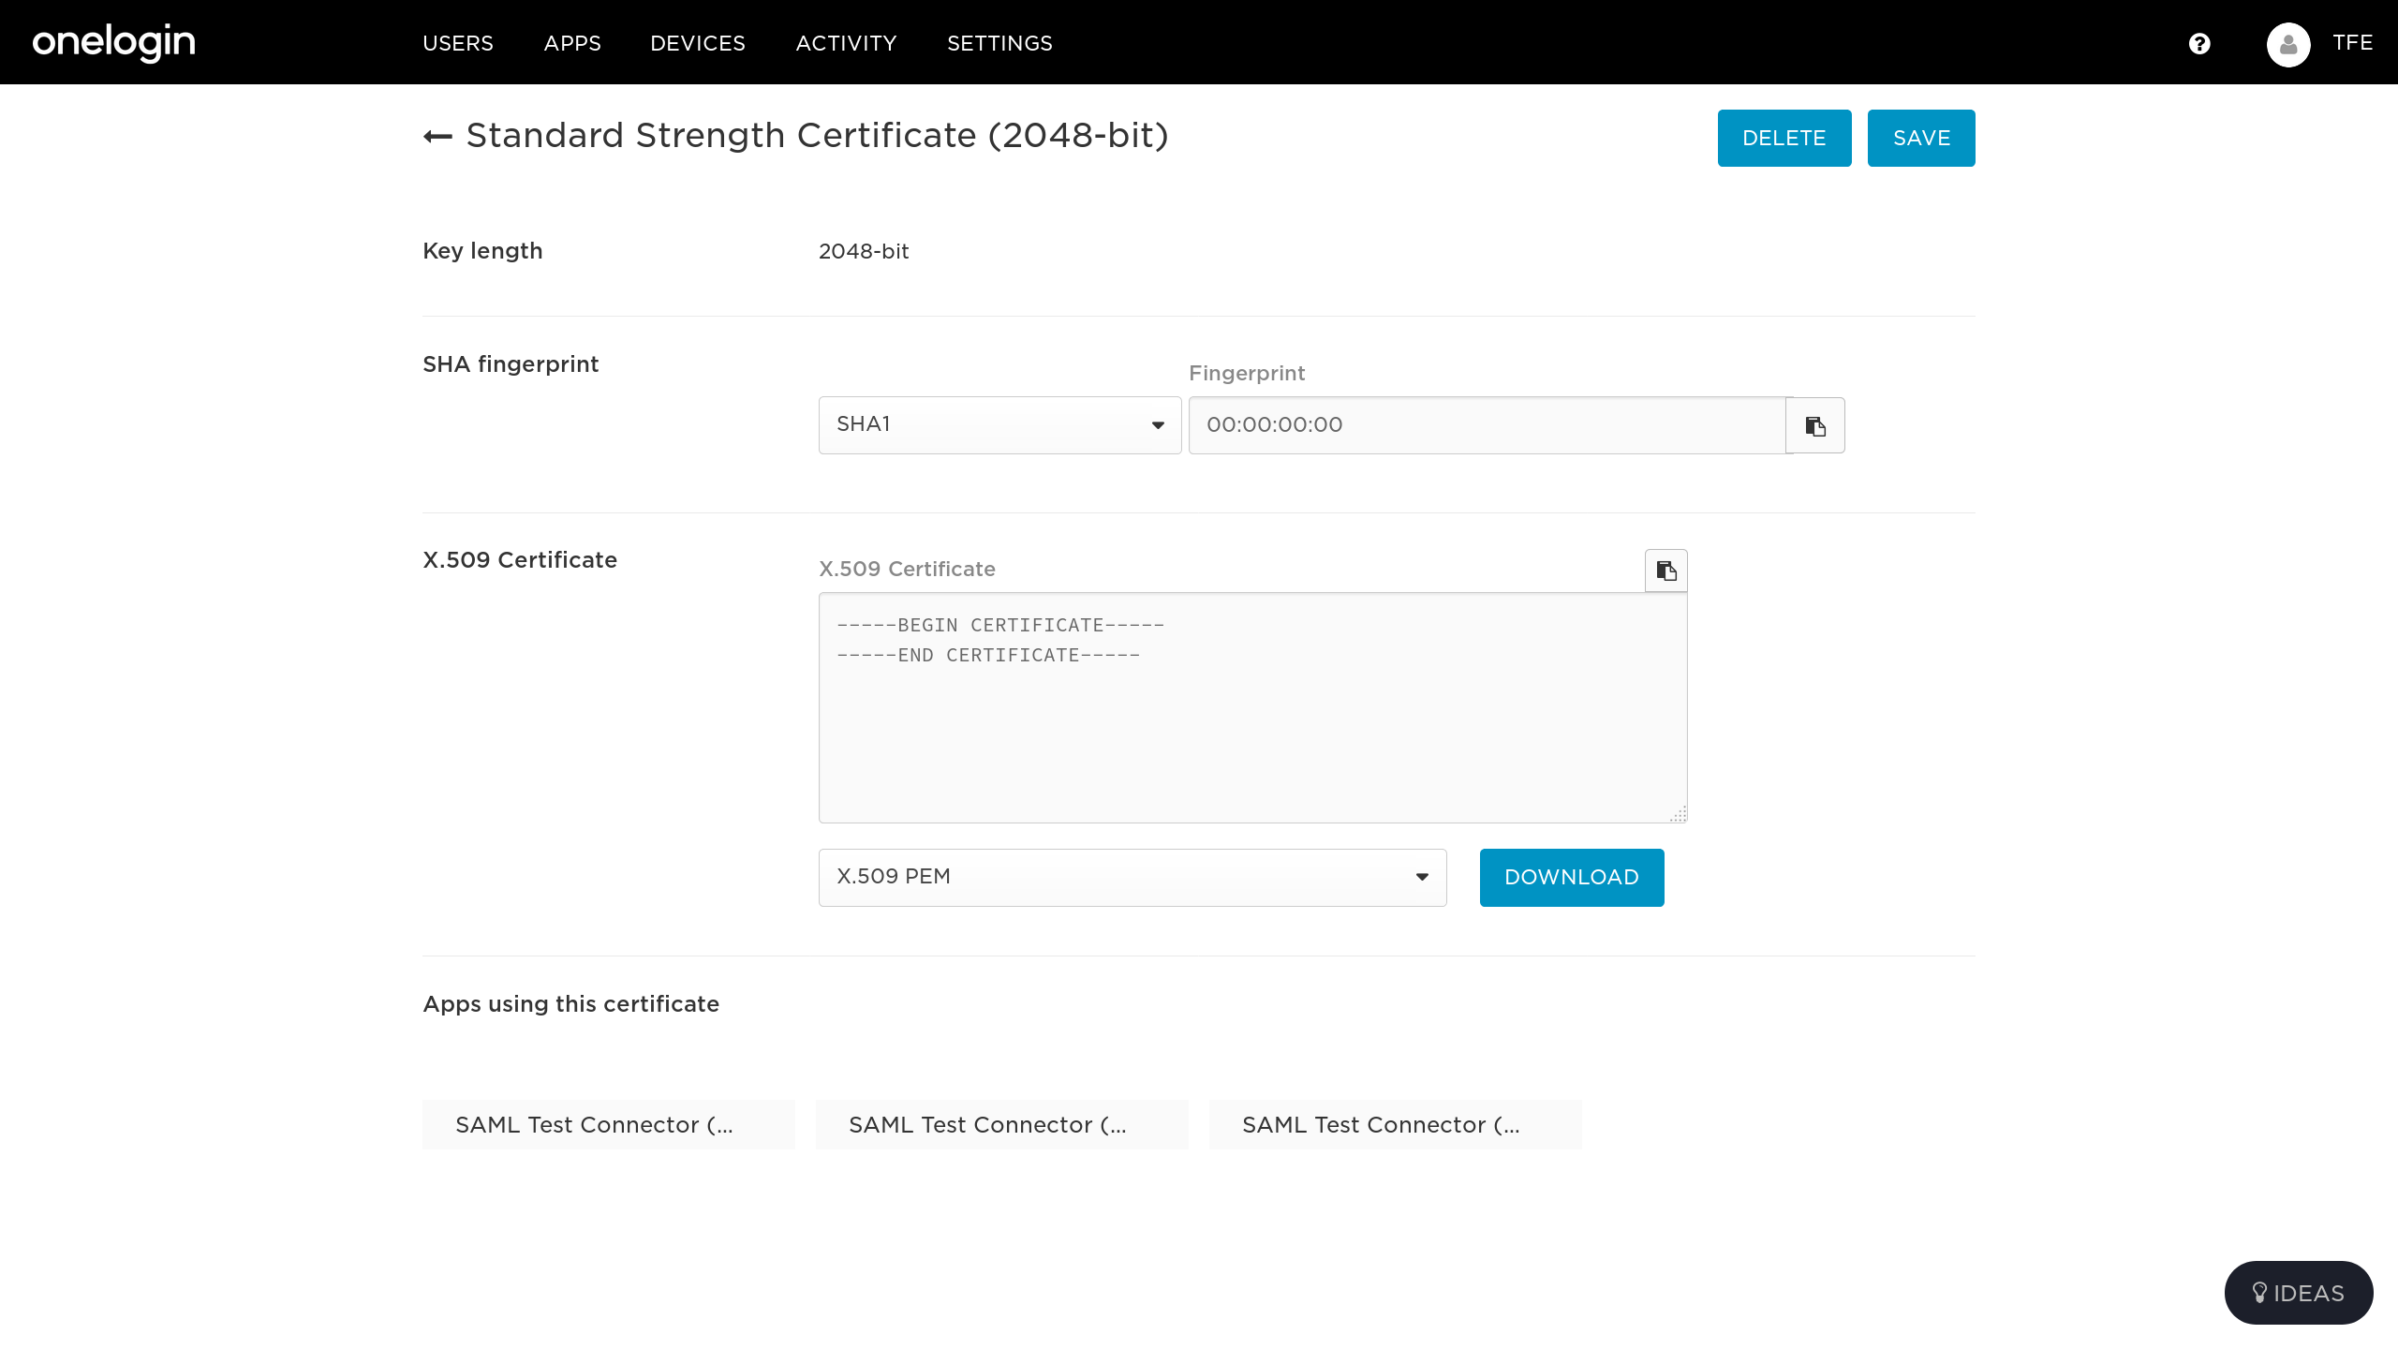
Task: Click the user avatar icon
Action: (x=2288, y=44)
